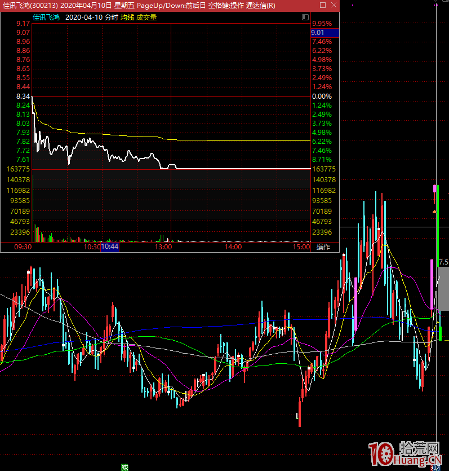Click the orange triangle marker on K-line chart
Viewport: 449px width, 471px height.
tap(434, 211)
